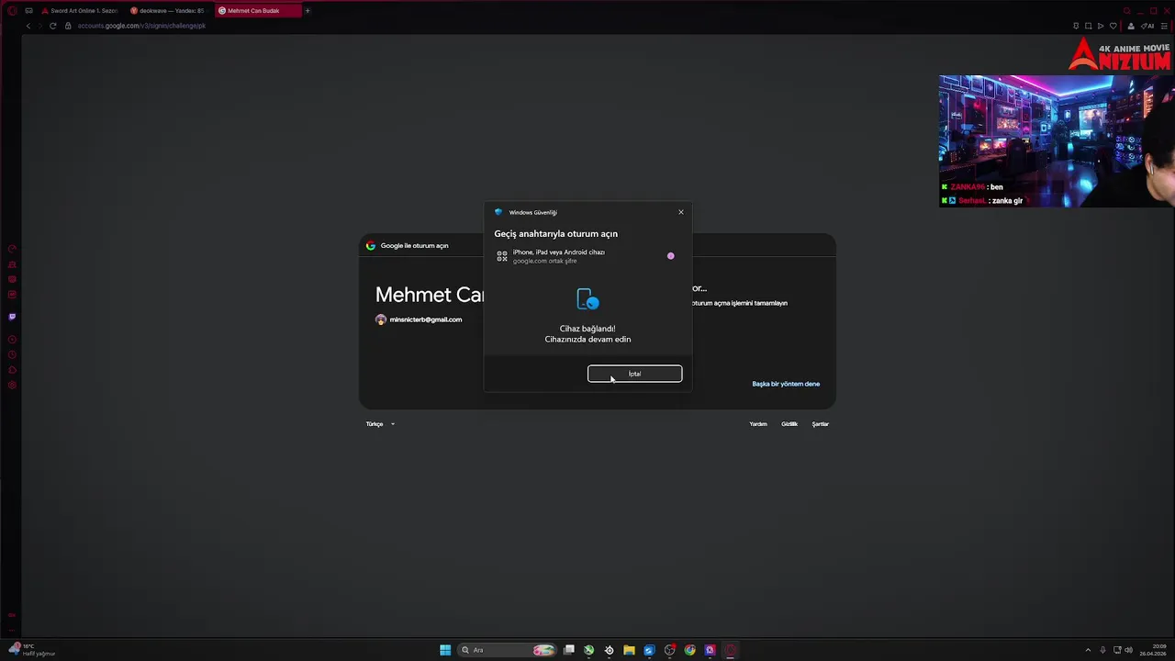Image resolution: width=1175 pixels, height=661 pixels.
Task: Click the microphone tray icon
Action: tap(1102, 650)
